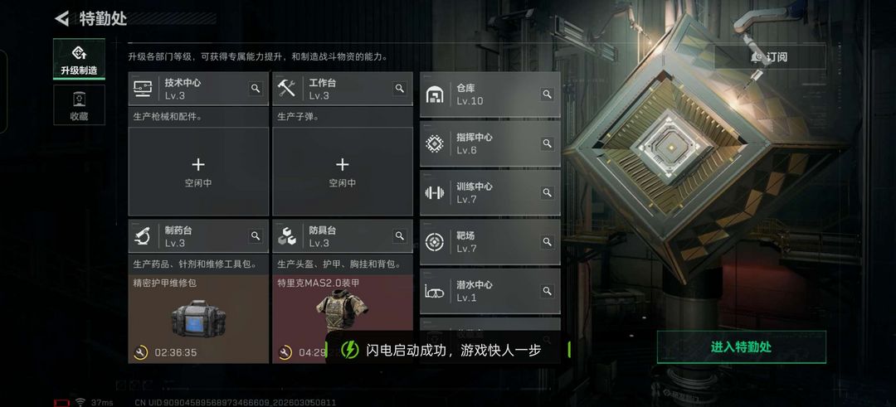Click the 订阅 button
Screen dimensions: 896x407
point(770,57)
